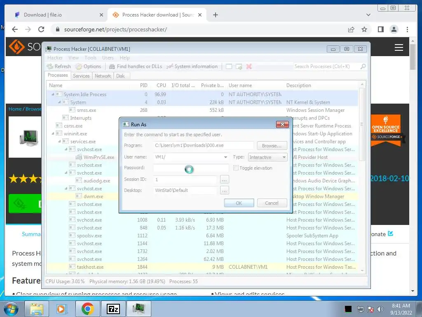The height and width of the screenshot is (317, 422).
Task: Collapse the svchost.exe node above dwm.exe
Action: pyautogui.click(x=66, y=188)
